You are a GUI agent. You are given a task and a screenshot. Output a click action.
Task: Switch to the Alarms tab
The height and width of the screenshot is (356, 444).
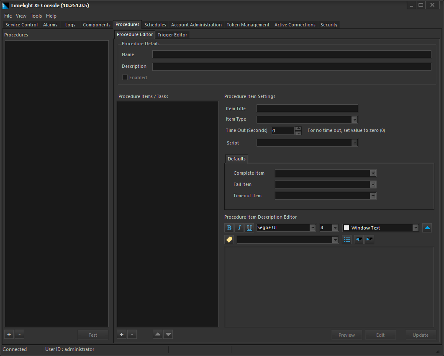click(50, 25)
